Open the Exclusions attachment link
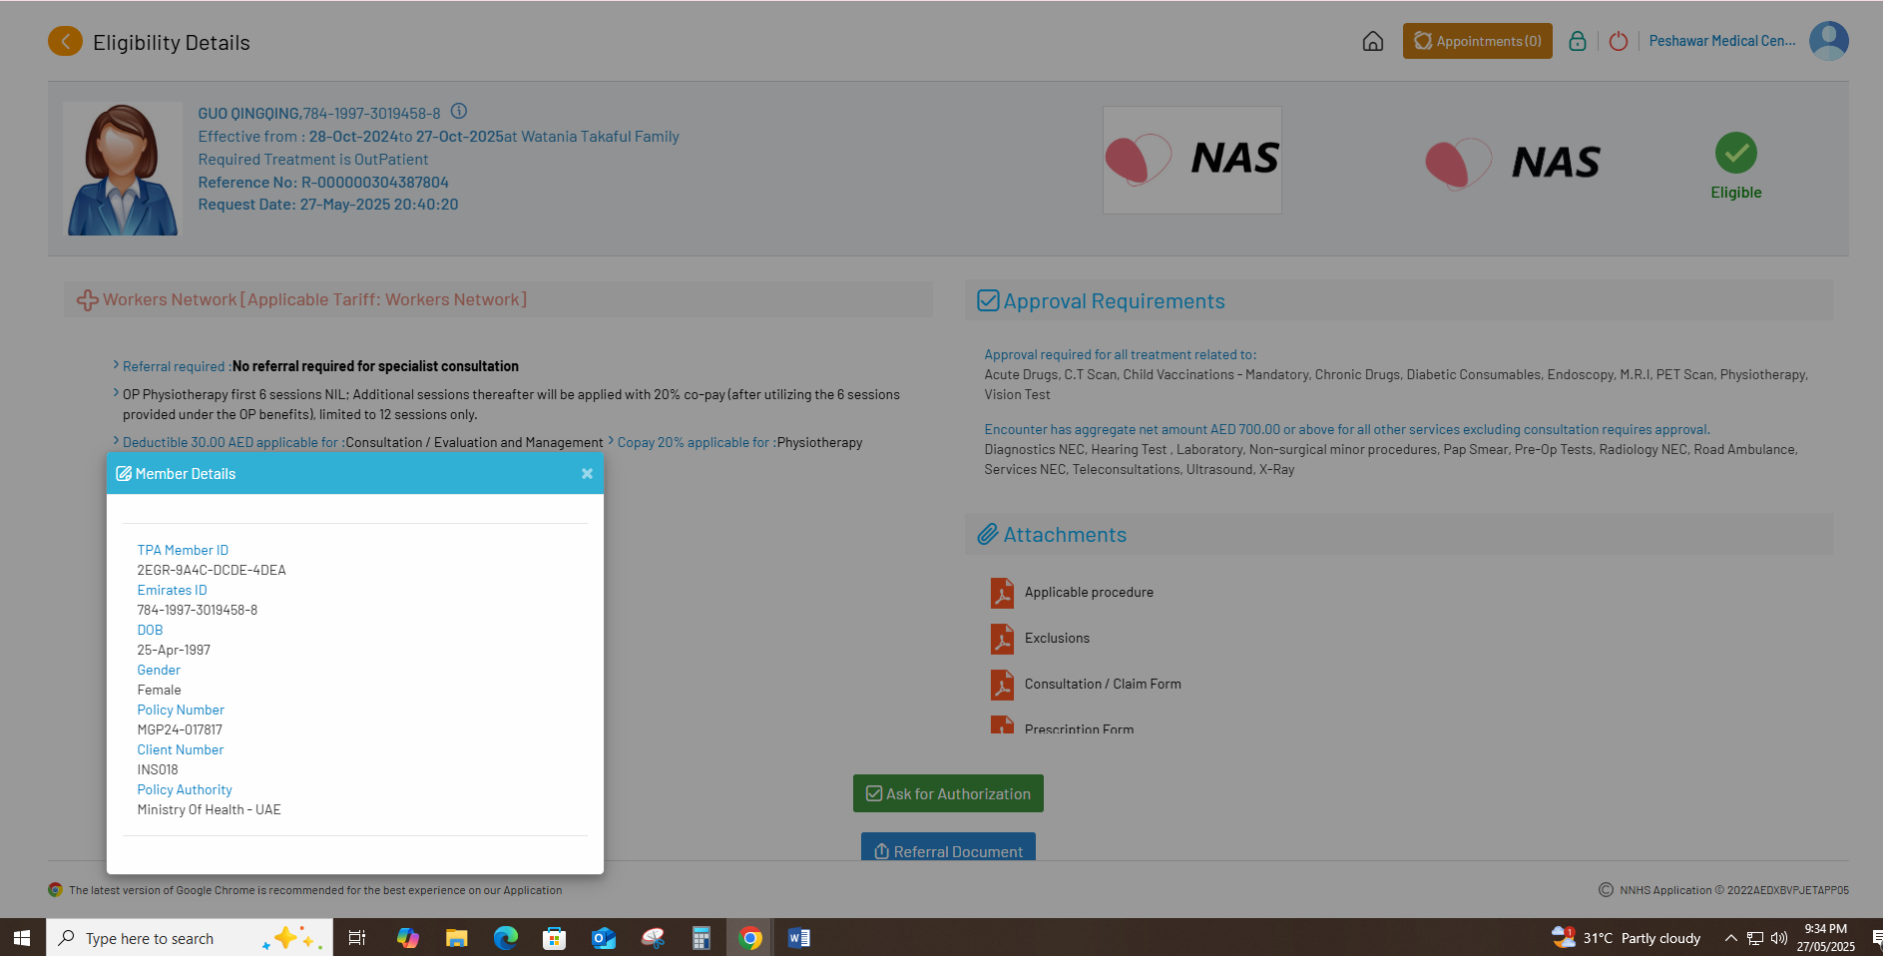The image size is (1883, 956). pyautogui.click(x=1057, y=639)
